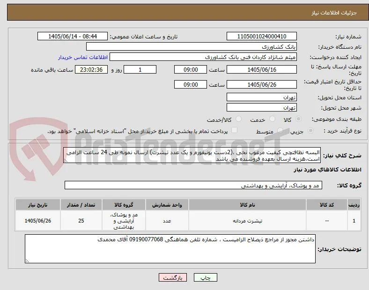Click the توضیحات خریدار label

coord(339,249)
